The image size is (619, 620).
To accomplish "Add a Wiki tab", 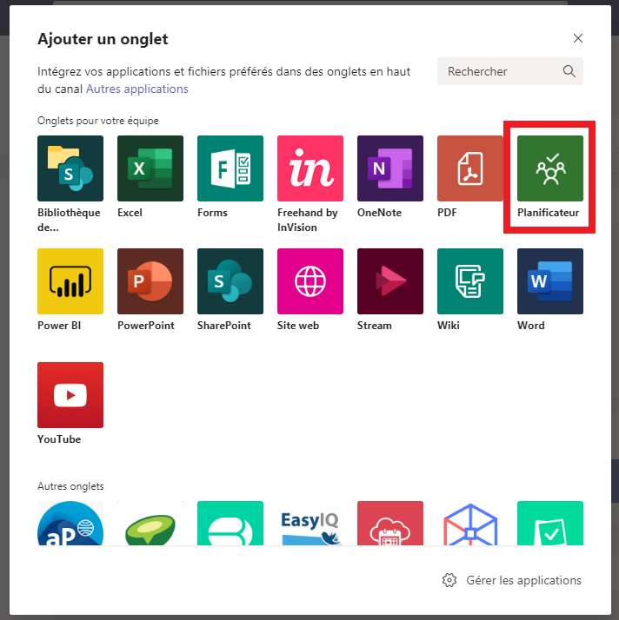I will point(470,281).
